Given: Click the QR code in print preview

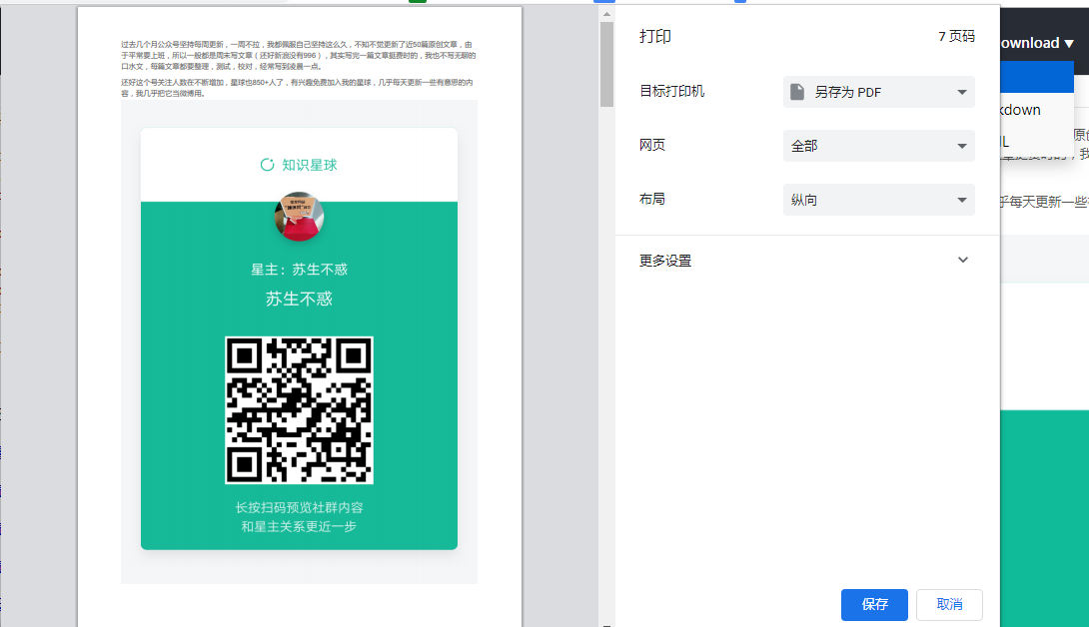Looking at the screenshot, I should pos(299,409).
